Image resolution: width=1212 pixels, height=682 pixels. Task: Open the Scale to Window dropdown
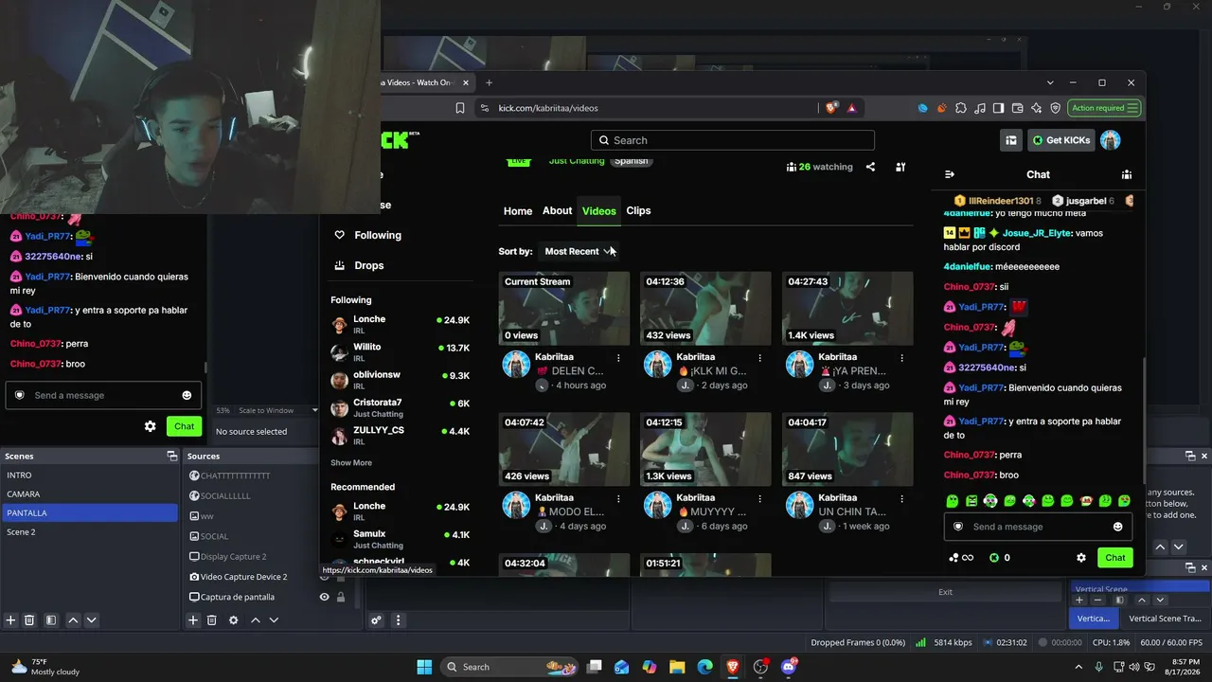278,410
